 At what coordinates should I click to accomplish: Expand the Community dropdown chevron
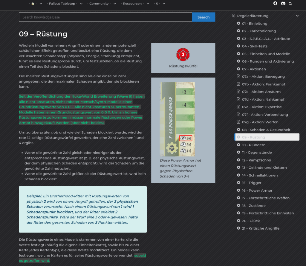(x=115, y=4)
